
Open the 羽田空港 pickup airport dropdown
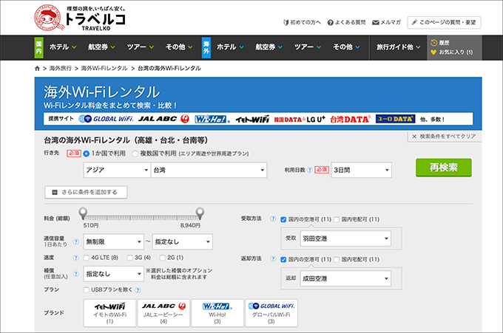(x=345, y=238)
